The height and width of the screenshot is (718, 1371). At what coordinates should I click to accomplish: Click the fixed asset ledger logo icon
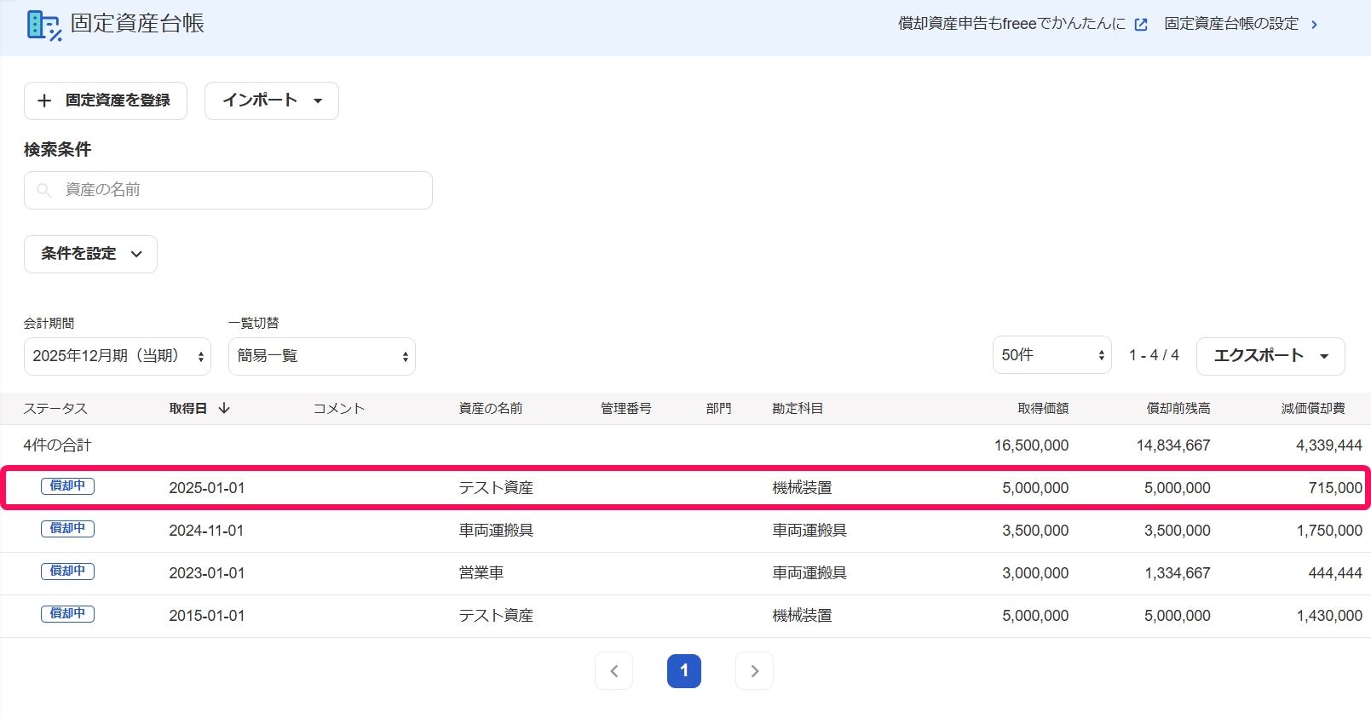(43, 25)
